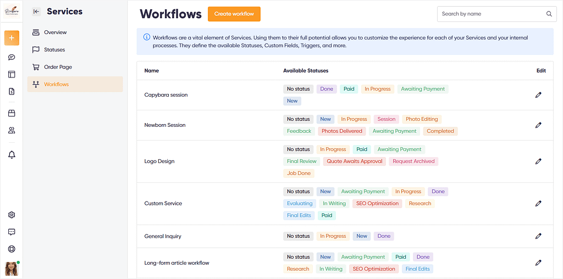The height and width of the screenshot is (279, 563).
Task: Click SEO Optimization tag in Custom Service row
Action: (x=377, y=203)
